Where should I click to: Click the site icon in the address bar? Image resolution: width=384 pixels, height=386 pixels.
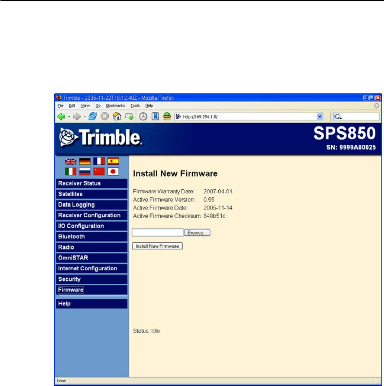coord(178,117)
